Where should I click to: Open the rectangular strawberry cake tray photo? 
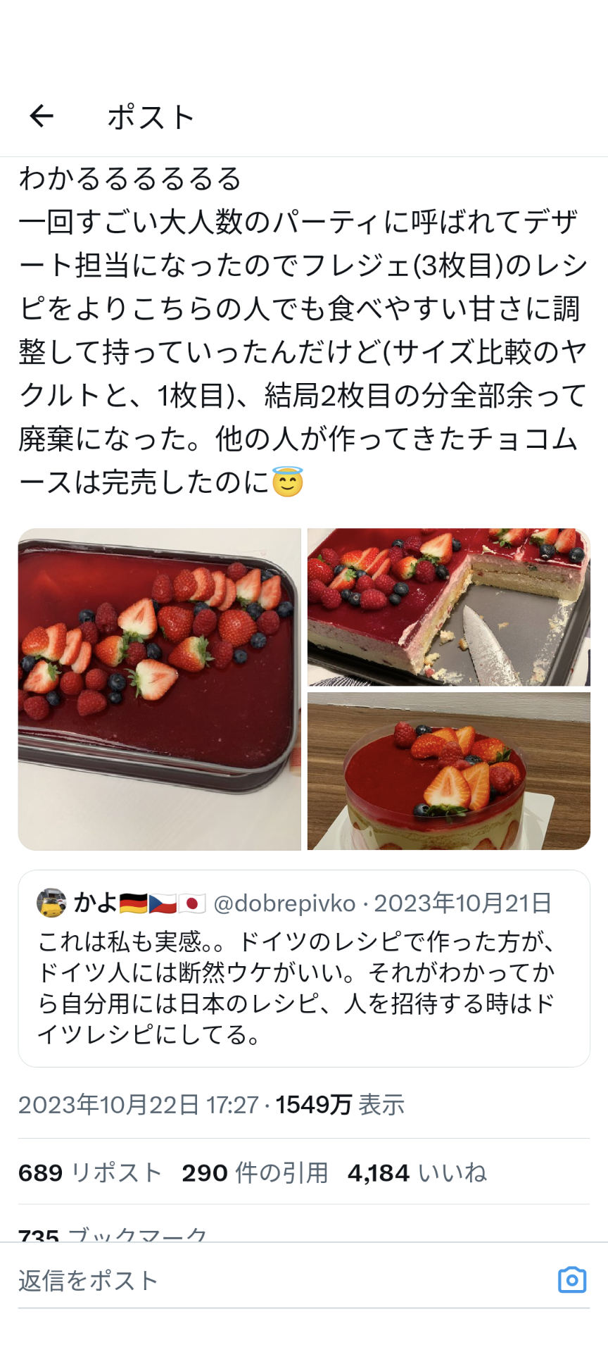(160, 689)
